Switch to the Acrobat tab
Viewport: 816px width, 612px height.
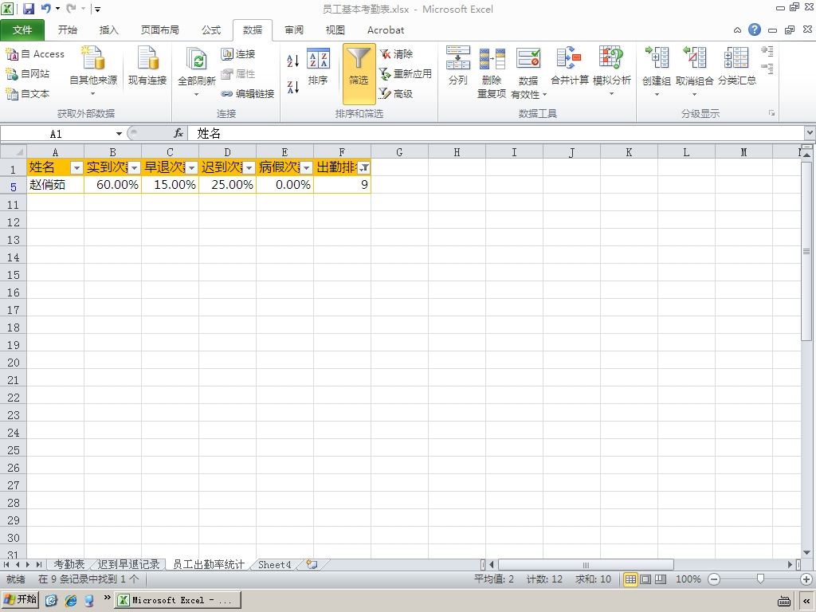pos(386,30)
